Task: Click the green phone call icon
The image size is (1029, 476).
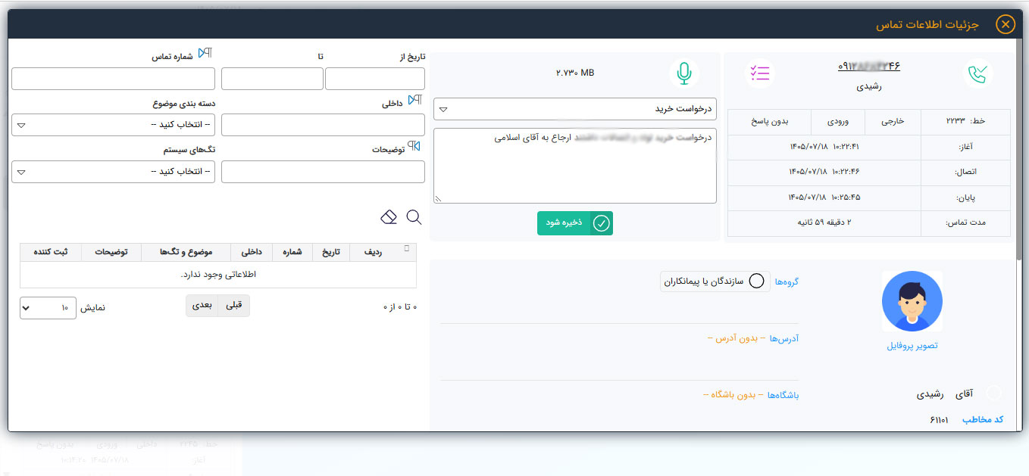Action: tap(977, 73)
